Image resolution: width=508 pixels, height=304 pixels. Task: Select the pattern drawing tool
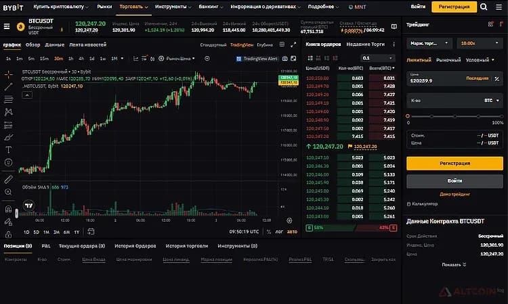(8, 111)
